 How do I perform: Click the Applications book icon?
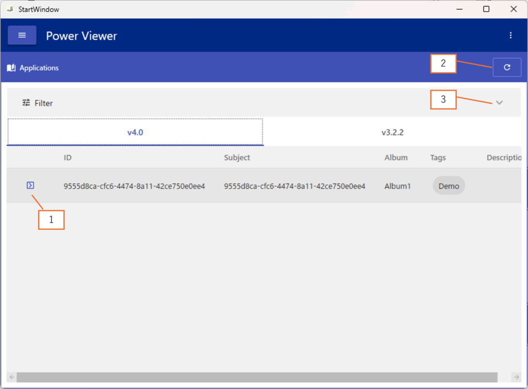11,68
